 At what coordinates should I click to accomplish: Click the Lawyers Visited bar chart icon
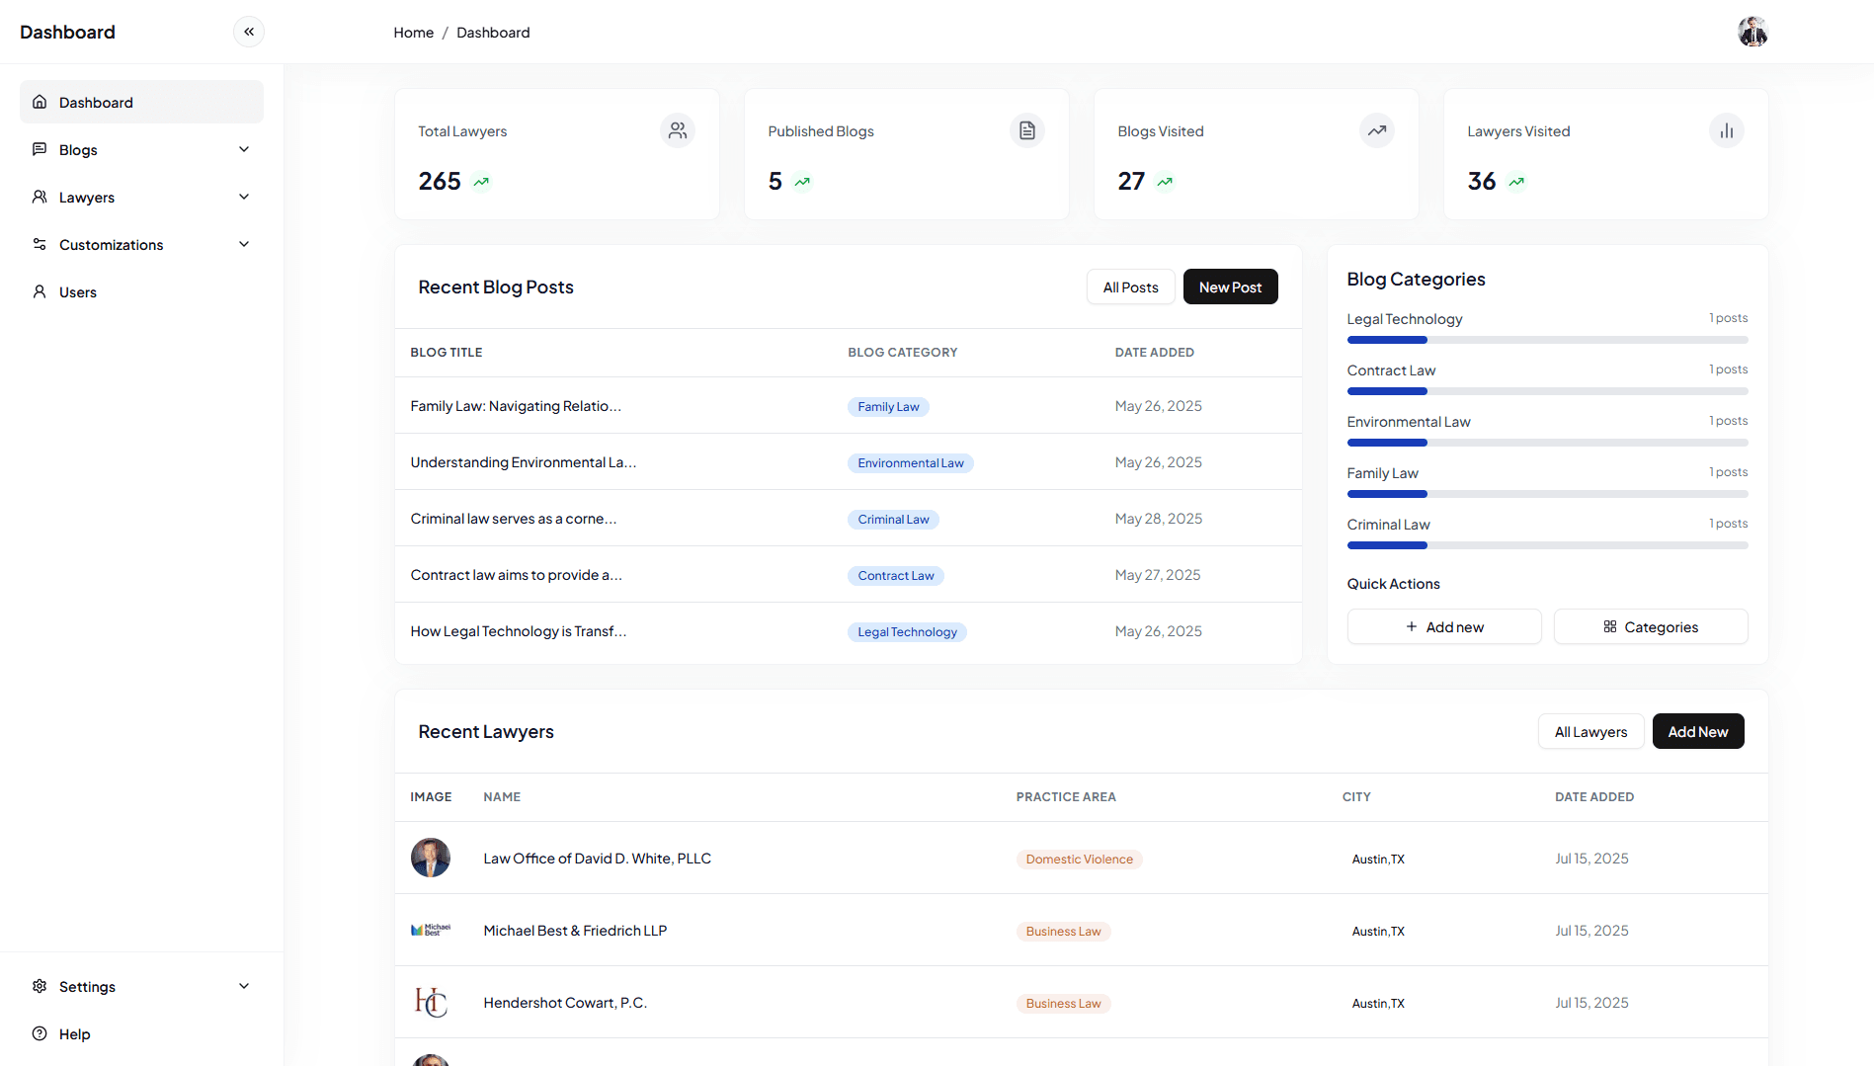pyautogui.click(x=1727, y=130)
